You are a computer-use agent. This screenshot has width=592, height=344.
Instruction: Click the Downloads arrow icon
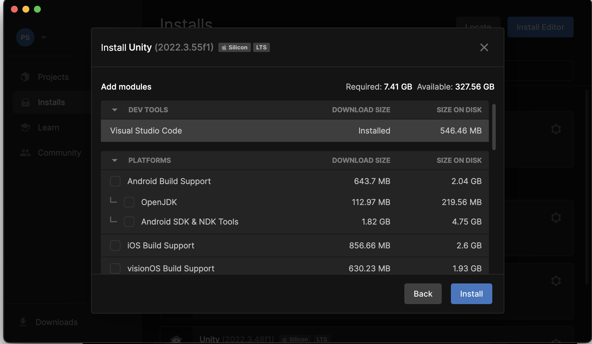pos(23,322)
